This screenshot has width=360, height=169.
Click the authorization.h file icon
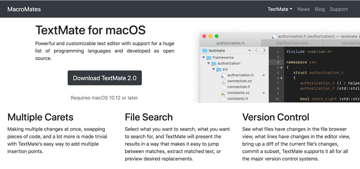223,75
